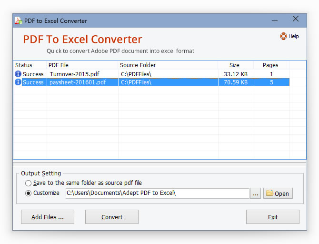The height and width of the screenshot is (244, 319).
Task: Click the Exit button
Action: pos(272,217)
